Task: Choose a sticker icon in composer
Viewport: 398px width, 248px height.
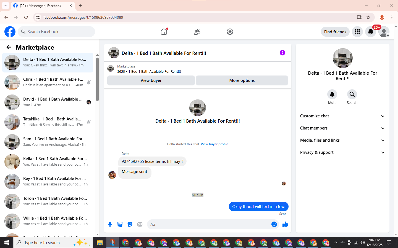Action: click(130, 224)
